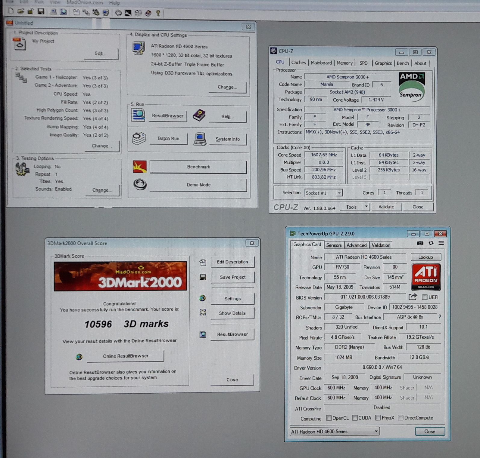
Task: Switch to the Sensors tab in GPU-Z
Action: [x=334, y=245]
